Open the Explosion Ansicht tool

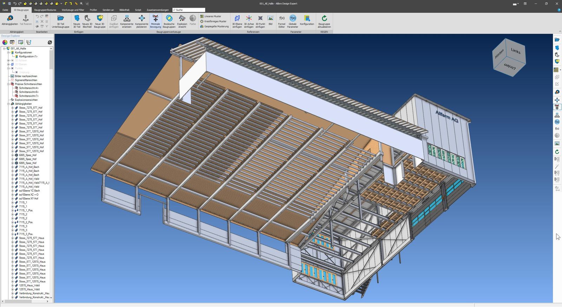click(182, 21)
